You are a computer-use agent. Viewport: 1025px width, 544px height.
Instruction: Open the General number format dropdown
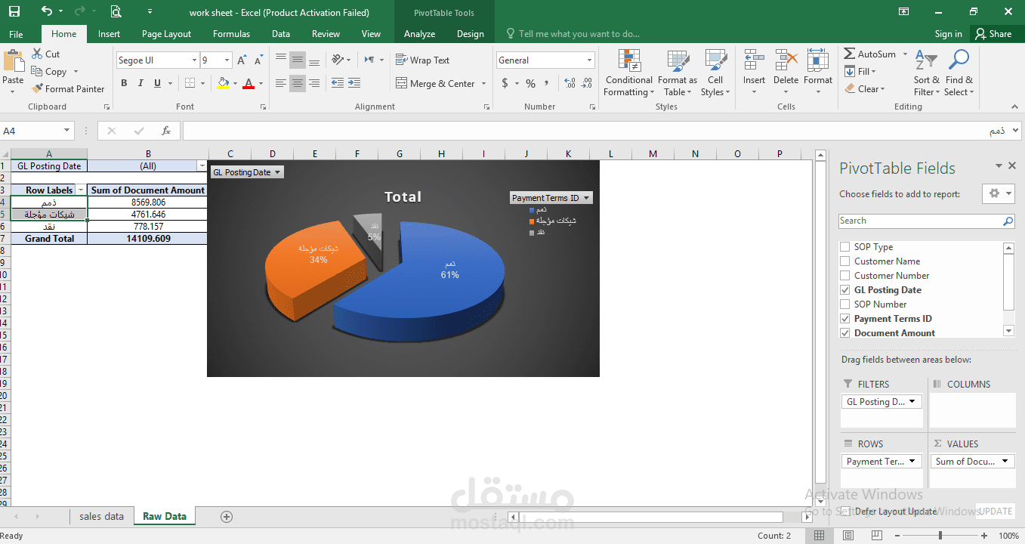[x=590, y=60]
